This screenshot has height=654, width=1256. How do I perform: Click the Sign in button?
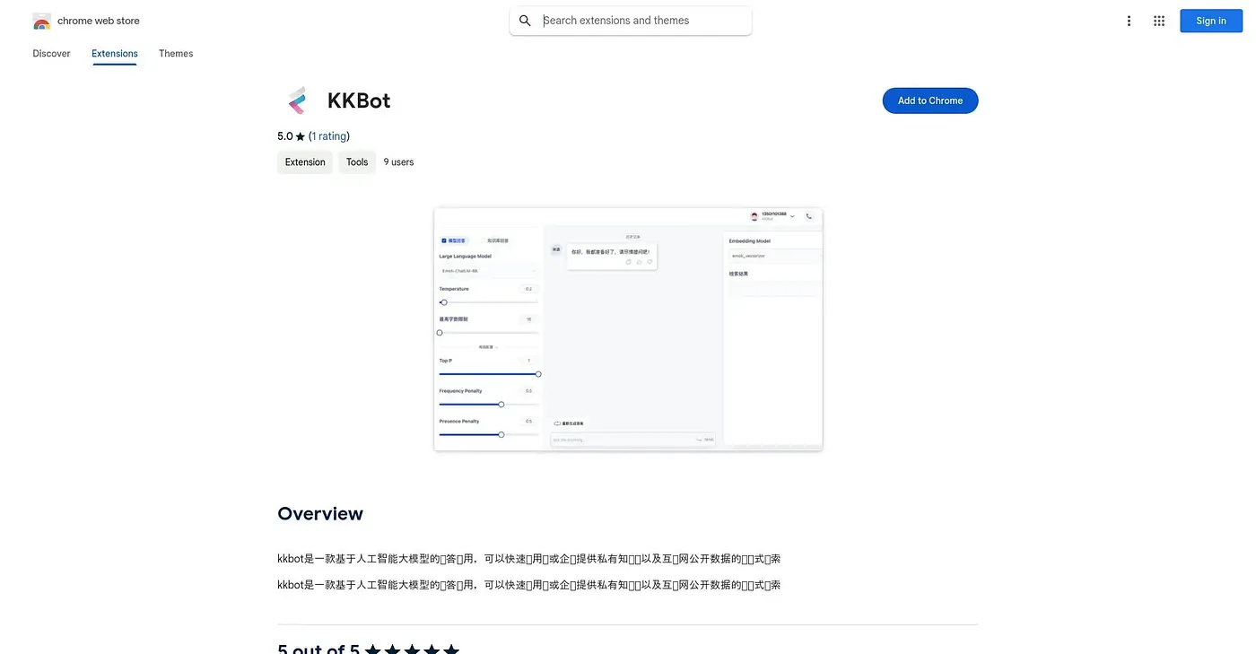click(x=1211, y=21)
